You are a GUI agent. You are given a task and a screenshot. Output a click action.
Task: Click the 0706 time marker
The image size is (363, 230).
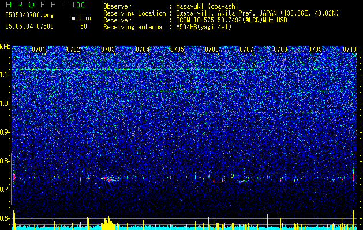pyautogui.click(x=212, y=49)
